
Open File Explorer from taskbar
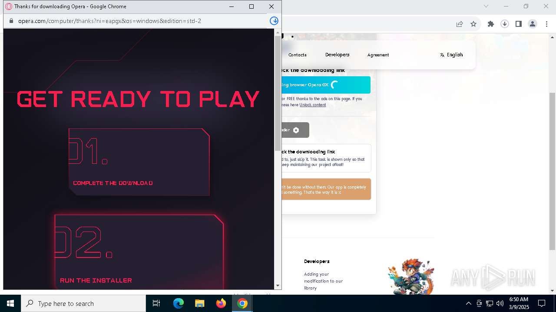199,303
